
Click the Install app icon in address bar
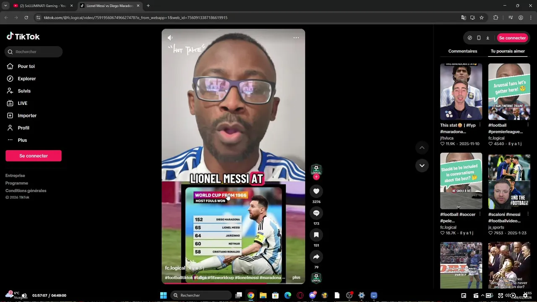[x=472, y=18]
